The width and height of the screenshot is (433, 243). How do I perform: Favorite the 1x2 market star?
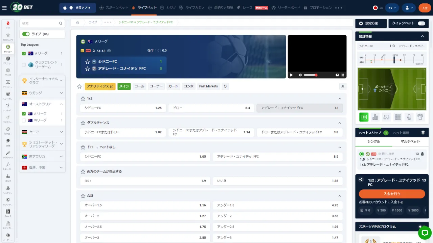[83, 99]
